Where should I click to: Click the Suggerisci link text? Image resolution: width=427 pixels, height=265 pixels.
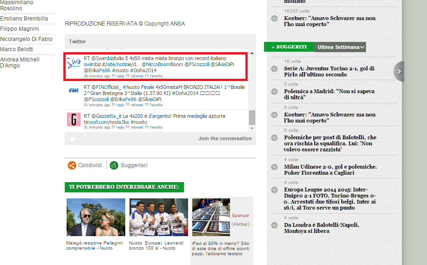point(134,165)
